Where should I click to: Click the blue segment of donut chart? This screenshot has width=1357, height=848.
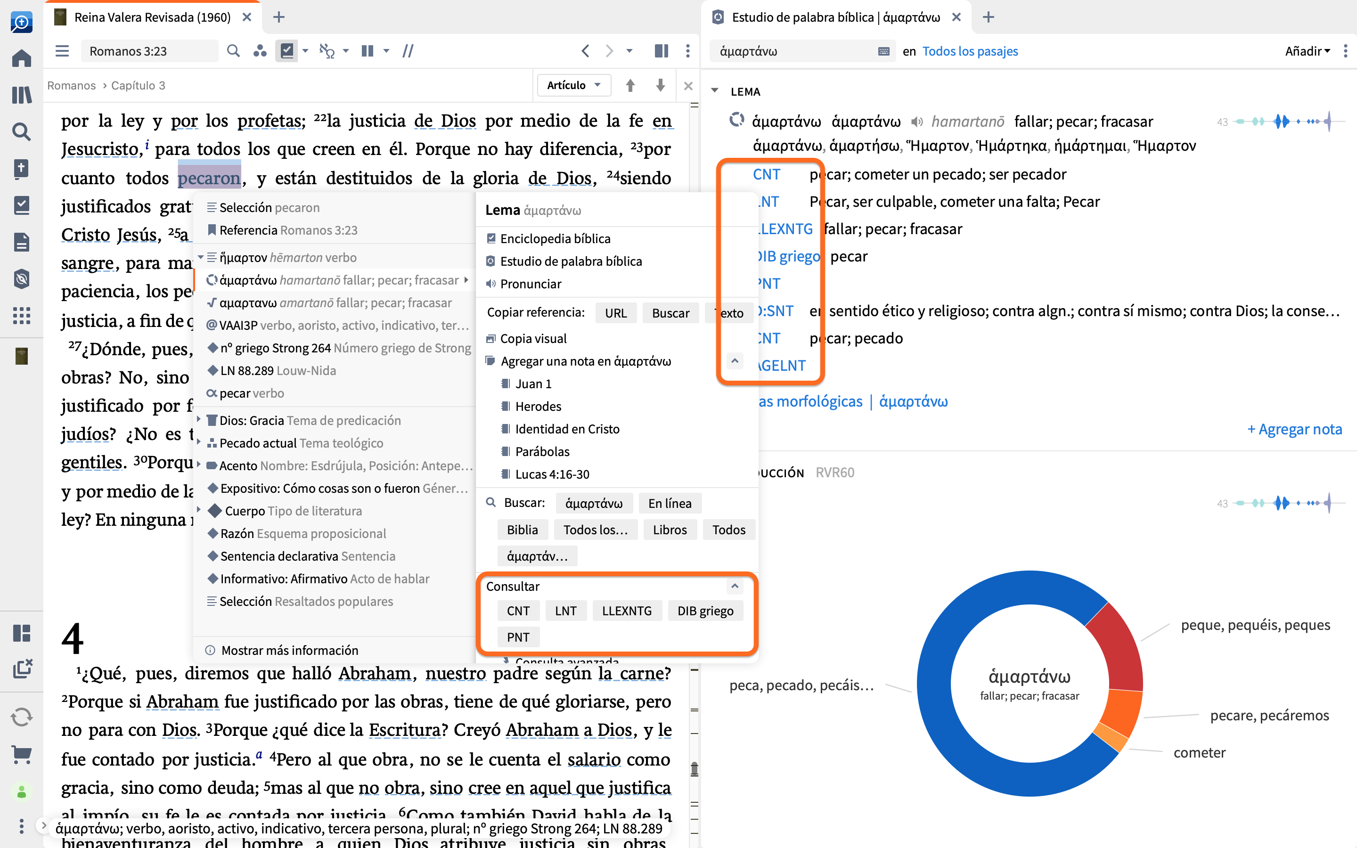(x=935, y=684)
